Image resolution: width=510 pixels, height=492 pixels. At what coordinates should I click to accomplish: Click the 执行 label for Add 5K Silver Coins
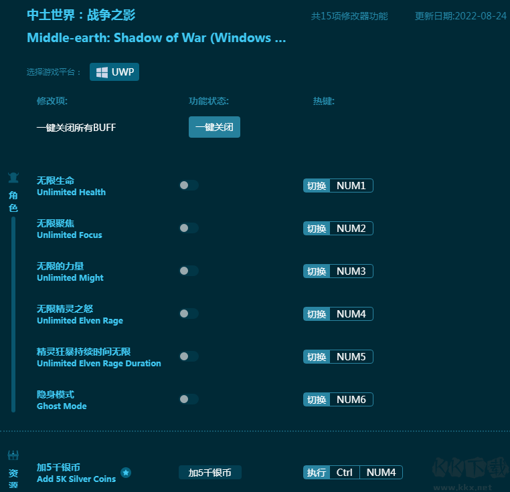click(317, 473)
